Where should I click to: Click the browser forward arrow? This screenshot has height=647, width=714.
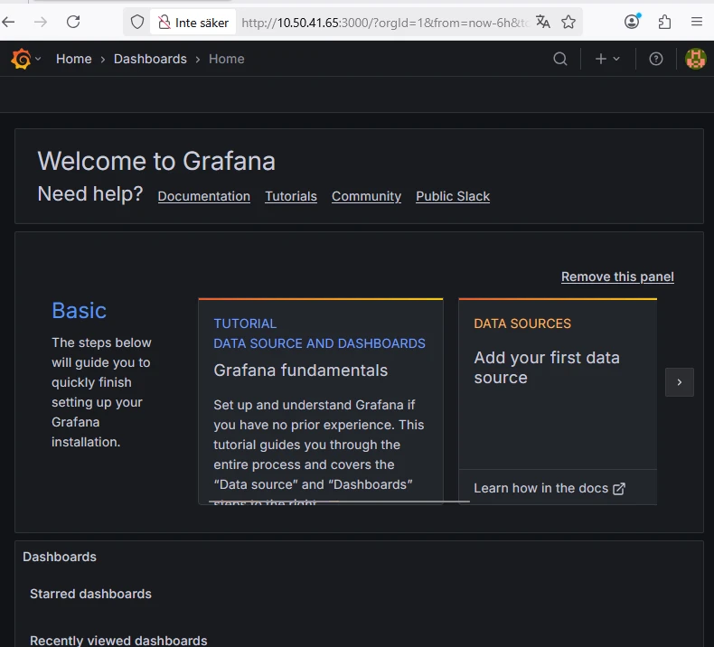coord(41,22)
